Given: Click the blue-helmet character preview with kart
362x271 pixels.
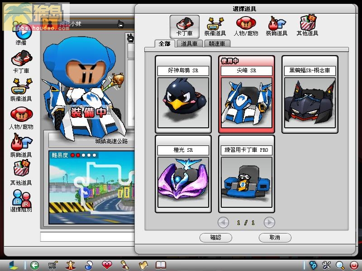Looking at the screenshot, I should (x=83, y=88).
